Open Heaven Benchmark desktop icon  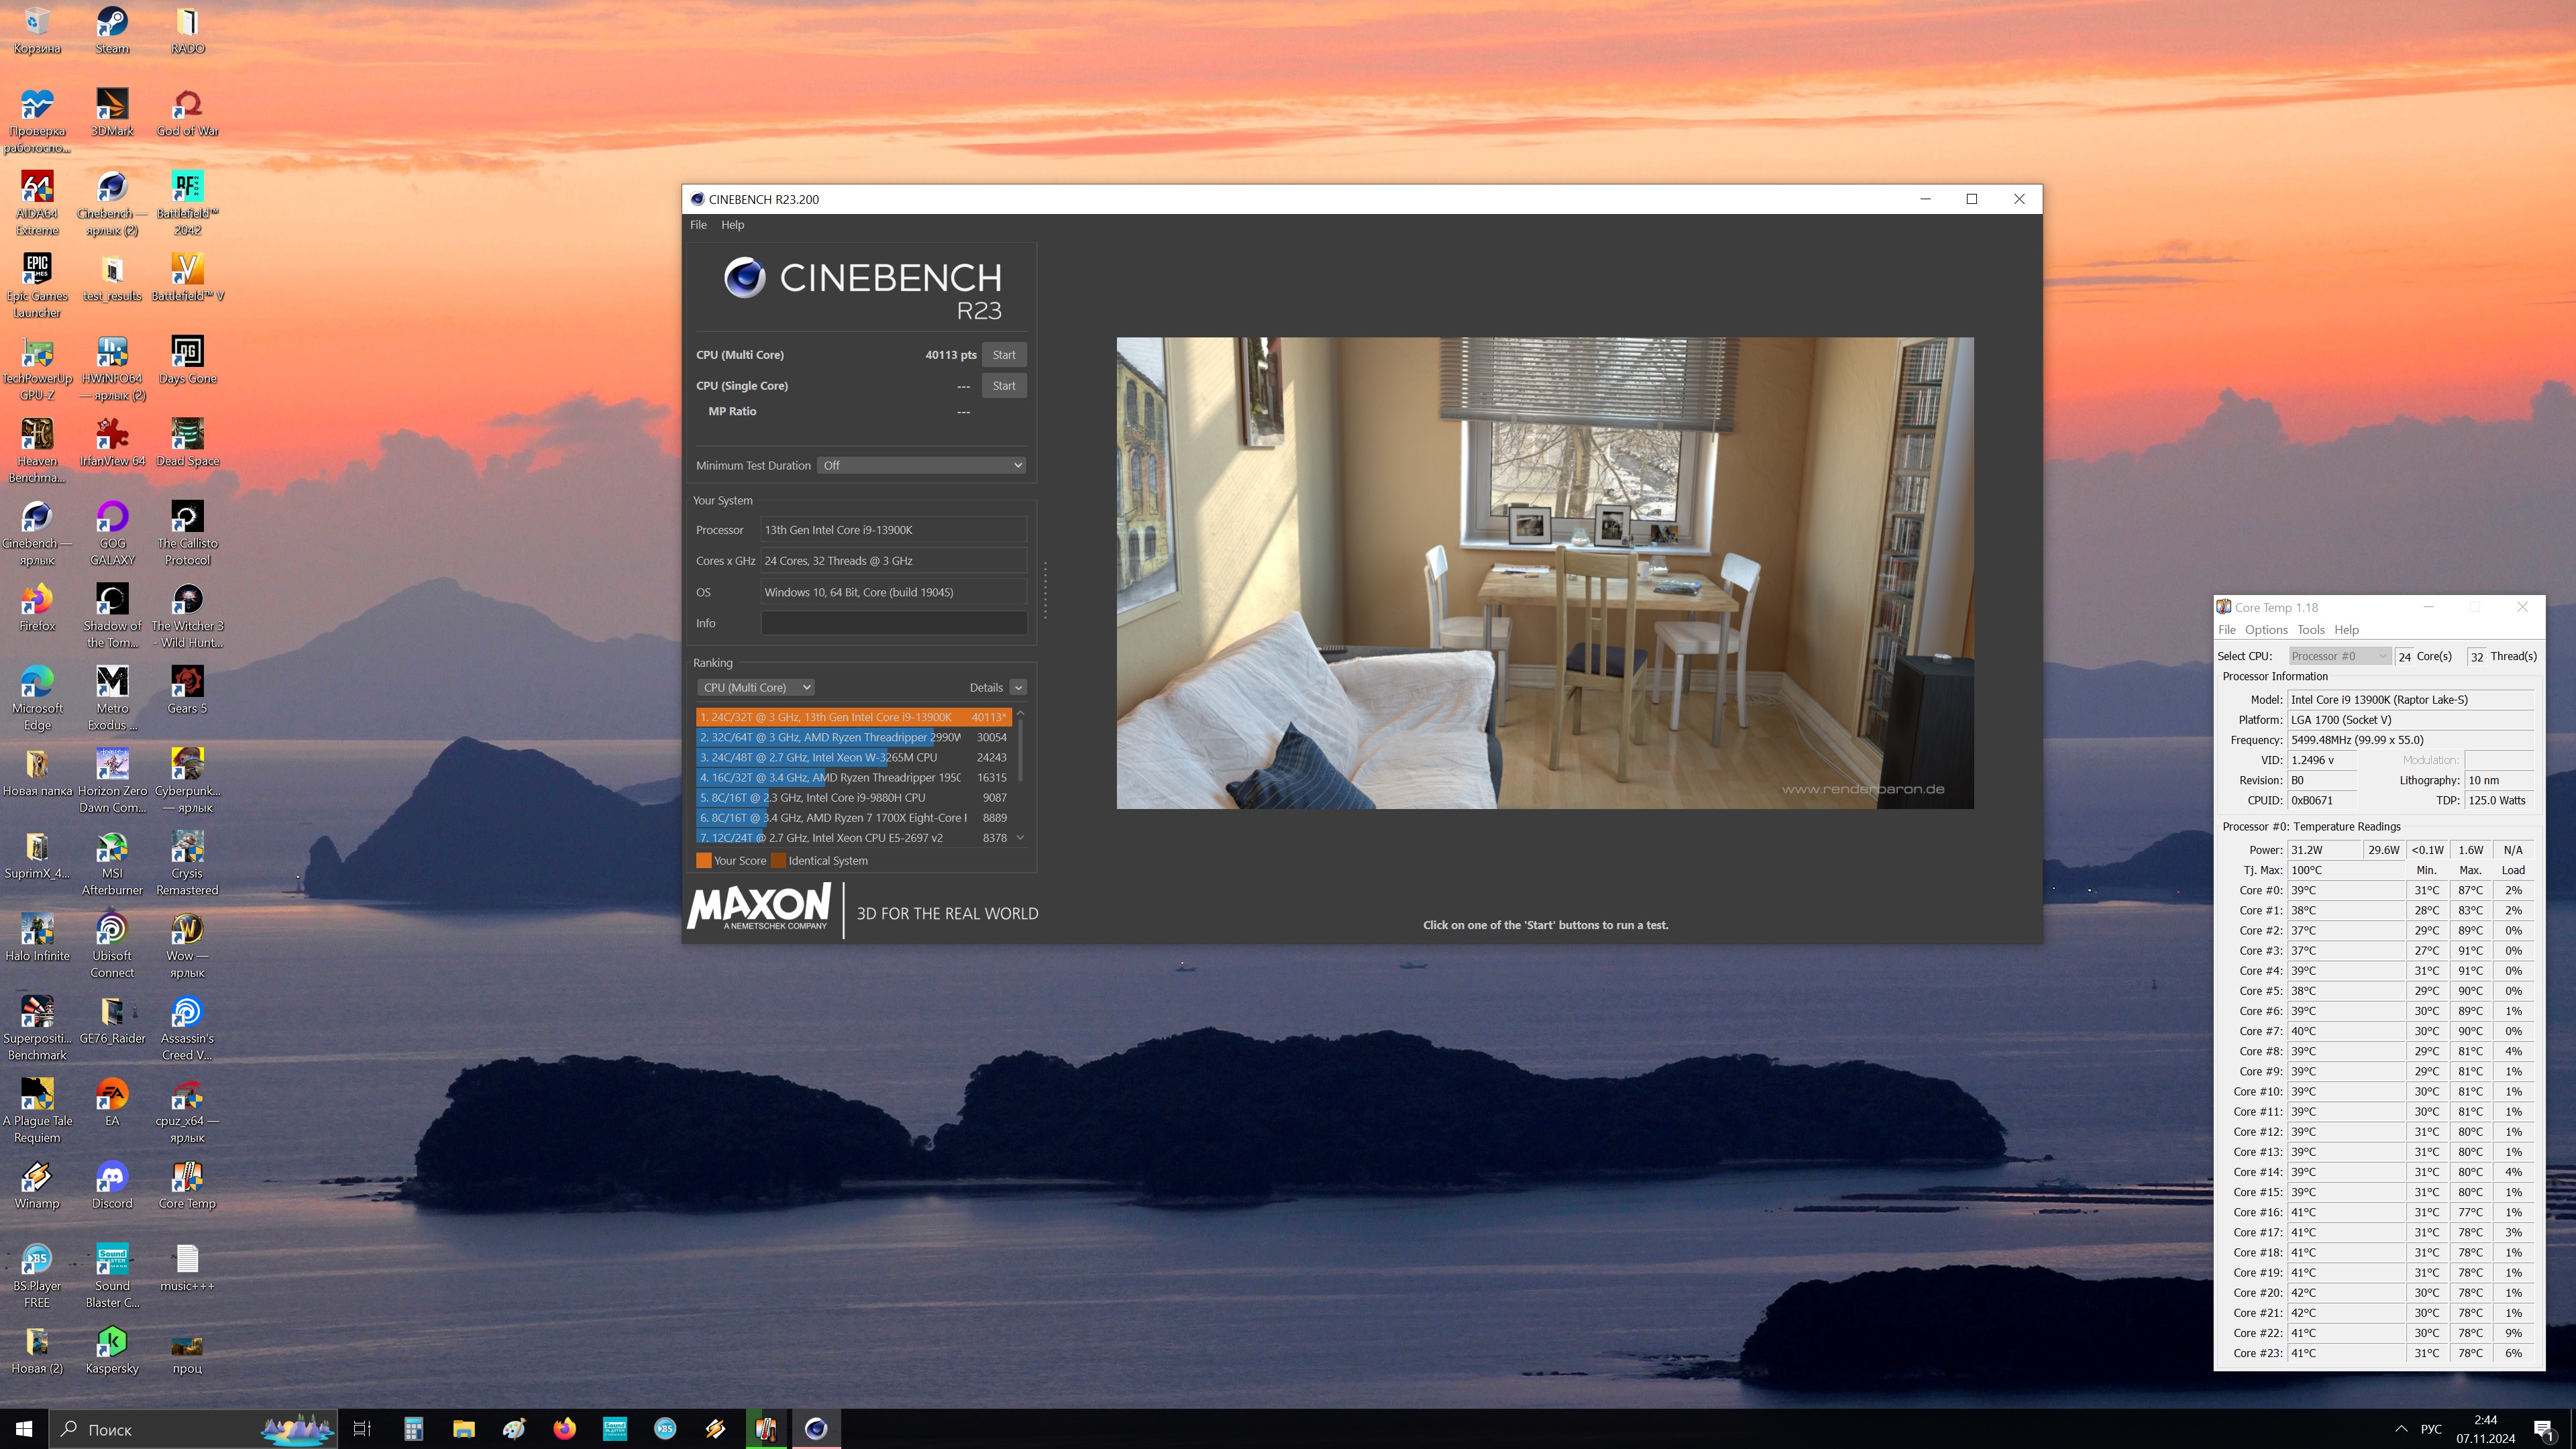[37, 435]
